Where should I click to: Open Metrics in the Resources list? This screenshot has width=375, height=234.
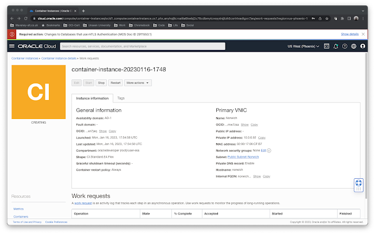(x=18, y=209)
